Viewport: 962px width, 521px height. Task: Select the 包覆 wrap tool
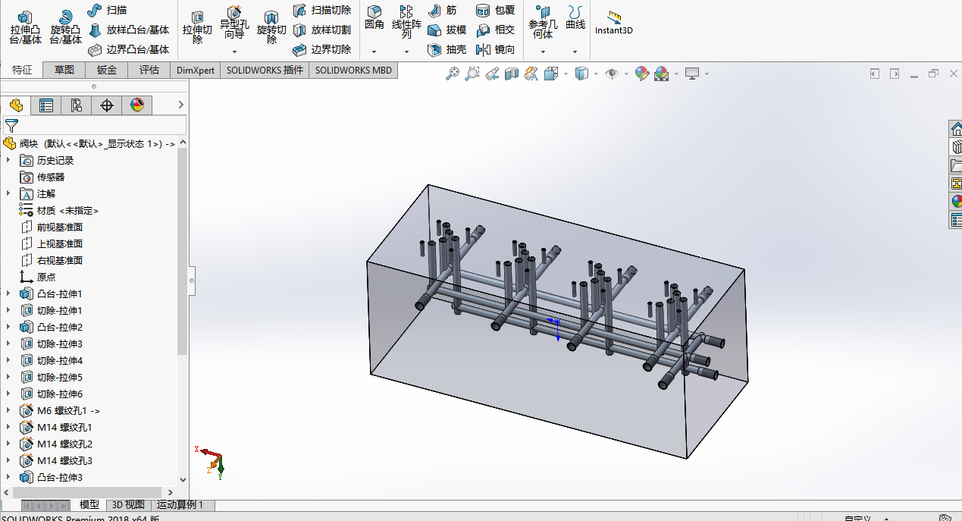(495, 10)
